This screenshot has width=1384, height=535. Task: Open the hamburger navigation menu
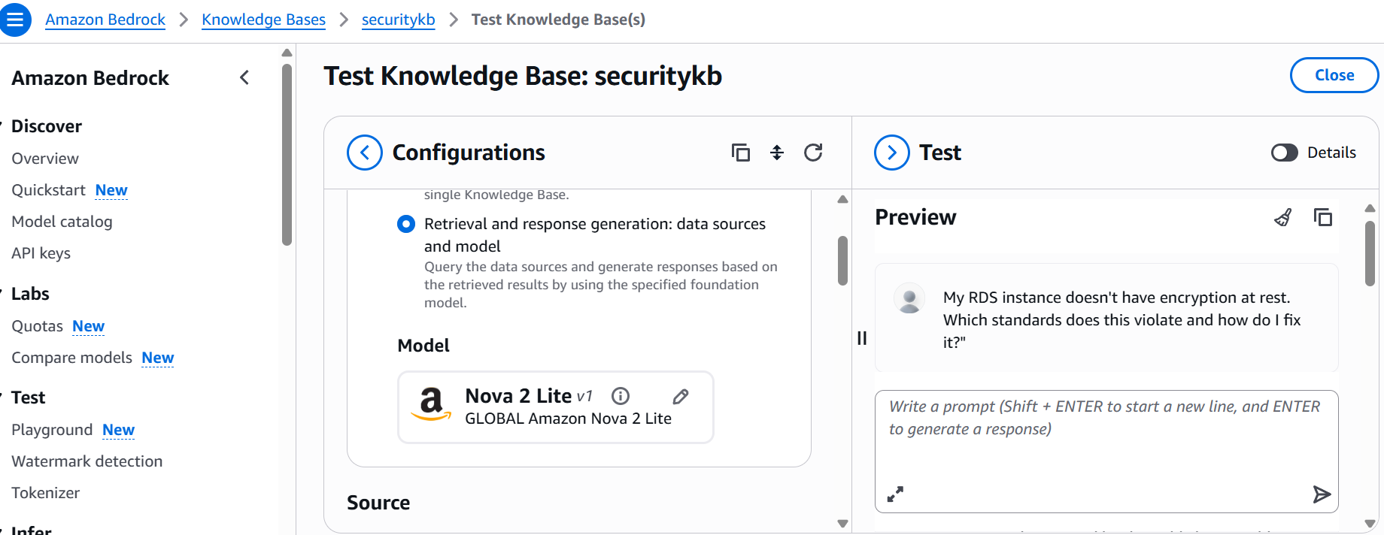[15, 20]
